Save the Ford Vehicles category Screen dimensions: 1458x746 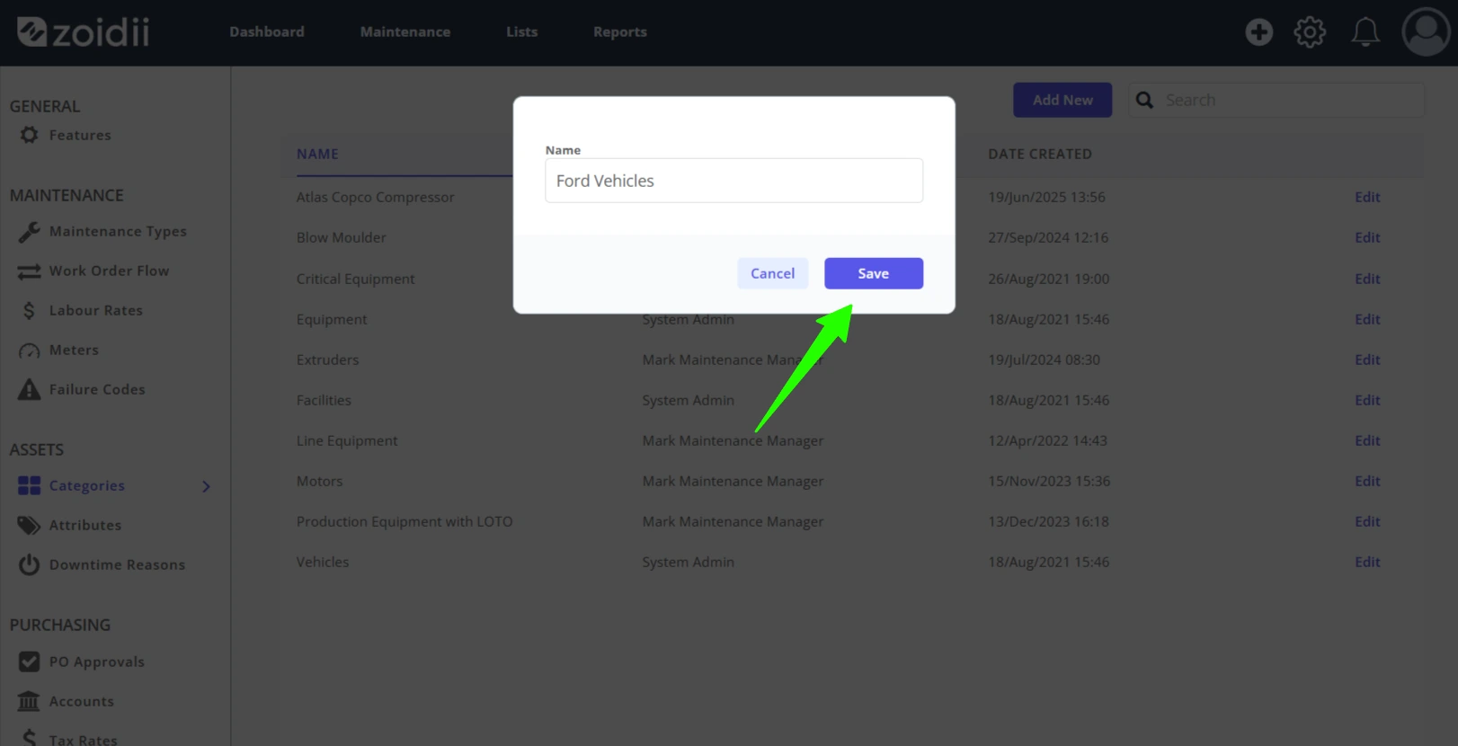pyautogui.click(x=874, y=273)
